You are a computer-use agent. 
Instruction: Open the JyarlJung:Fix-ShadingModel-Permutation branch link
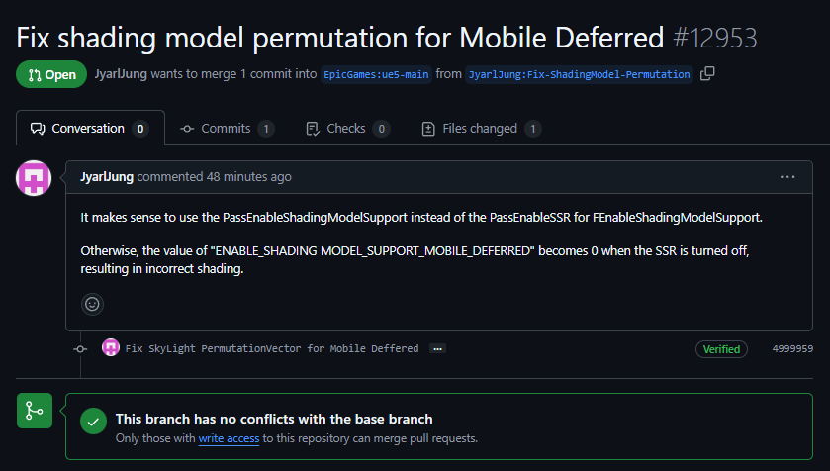coord(579,74)
